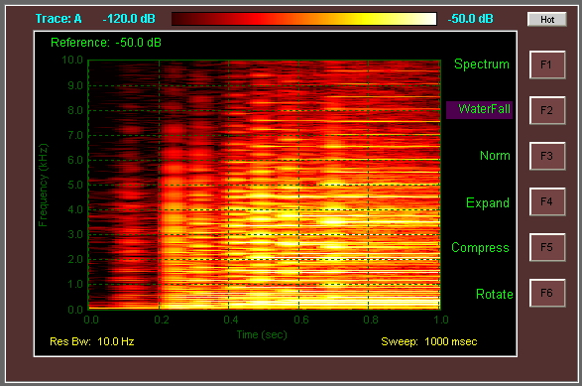582x386 pixels.
Task: Click the Res Bw 10.0 Hz readout
Action: coord(91,341)
